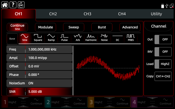
Task: Open the Utility tab
Action: (x=156, y=14)
